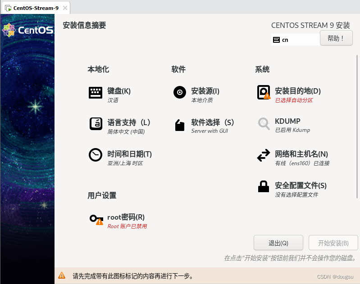The image size is (360, 284).
Task: Open 时间和日期(T) time settings
Action: (x=129, y=154)
